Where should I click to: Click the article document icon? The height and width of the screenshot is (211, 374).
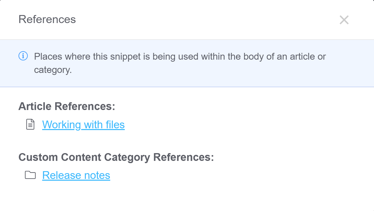[x=30, y=124]
